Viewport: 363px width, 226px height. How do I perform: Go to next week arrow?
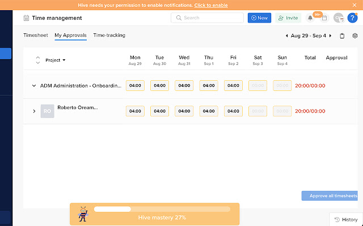point(330,36)
